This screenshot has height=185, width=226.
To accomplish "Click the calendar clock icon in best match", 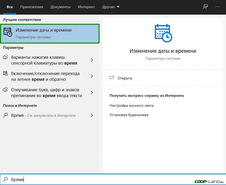I will coord(8,32).
